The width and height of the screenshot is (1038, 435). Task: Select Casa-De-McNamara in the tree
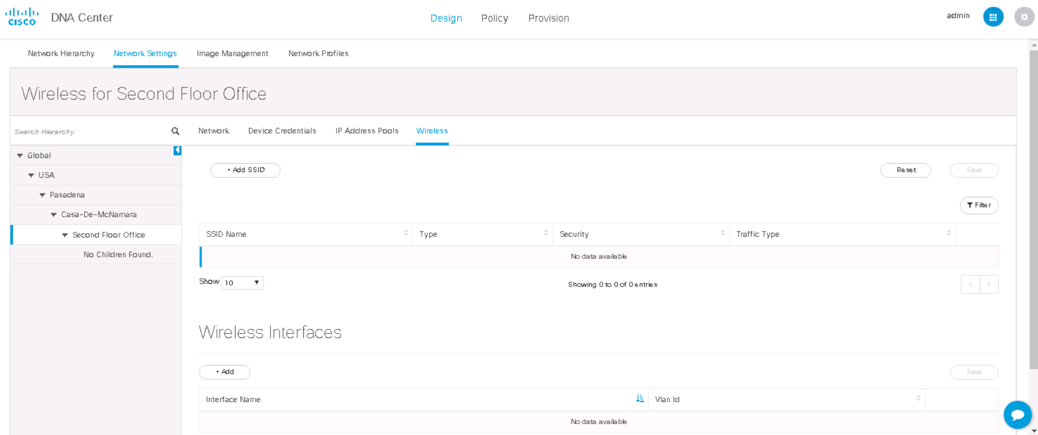point(99,215)
